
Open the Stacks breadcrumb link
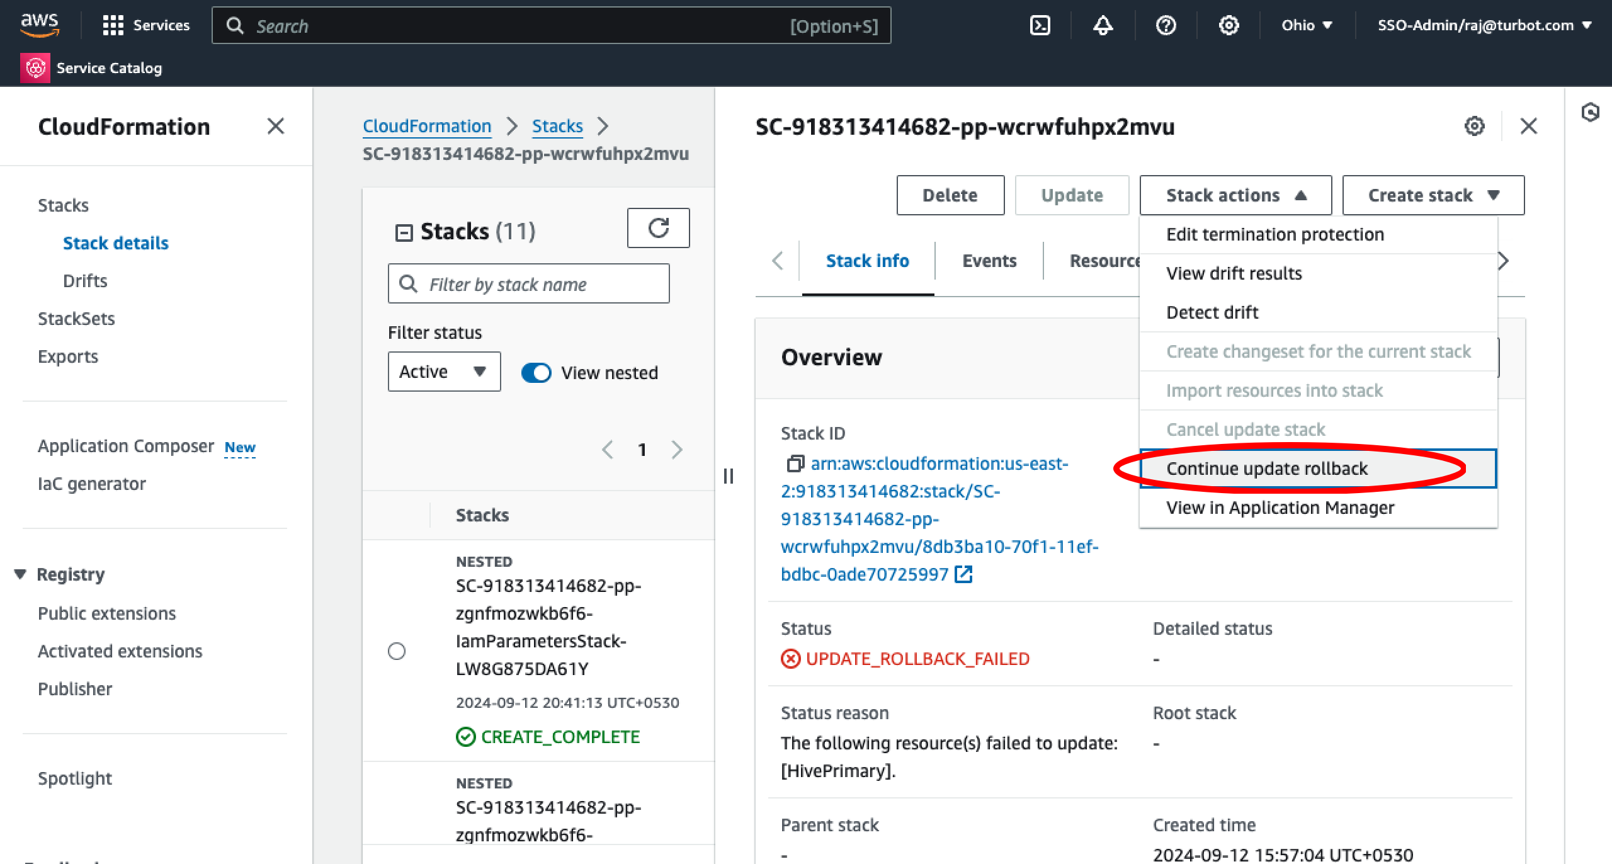coord(557,126)
